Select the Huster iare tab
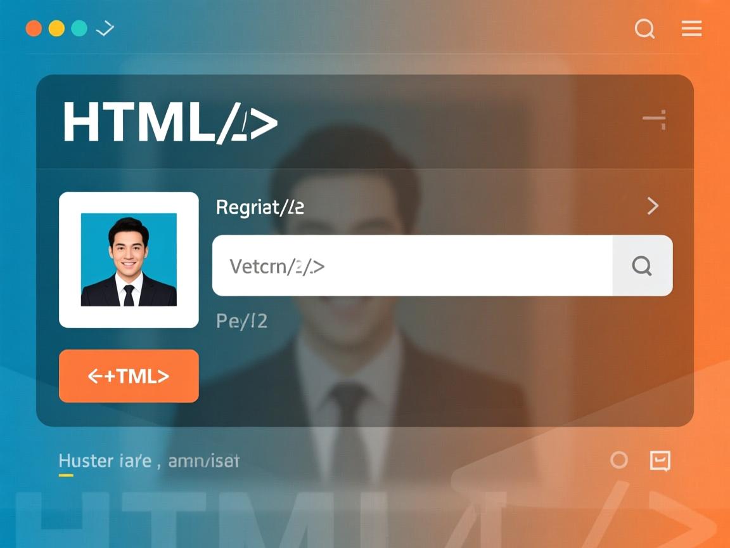The height and width of the screenshot is (548, 730). 105,461
